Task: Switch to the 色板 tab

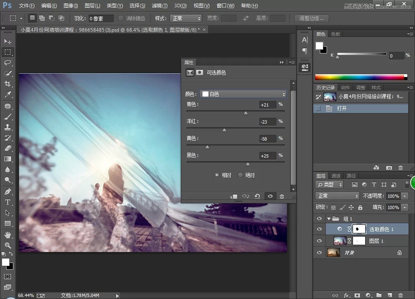Action: coord(335,34)
